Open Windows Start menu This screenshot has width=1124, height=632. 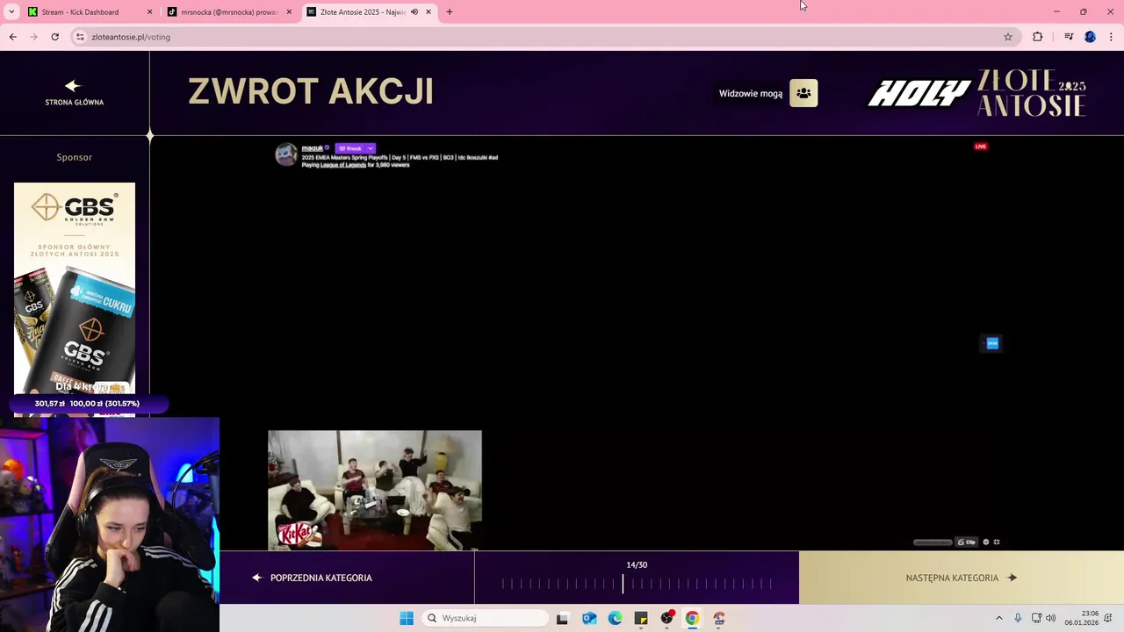point(407,618)
